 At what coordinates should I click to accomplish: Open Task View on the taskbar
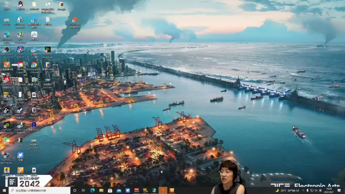pos(83,190)
